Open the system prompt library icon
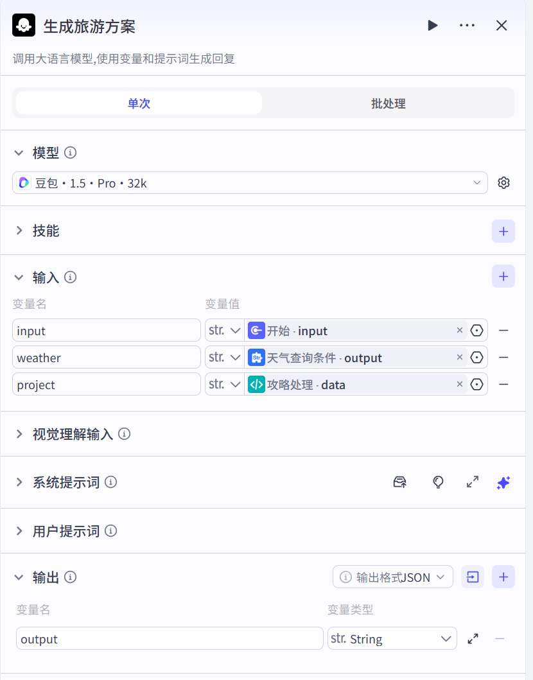 (x=399, y=482)
